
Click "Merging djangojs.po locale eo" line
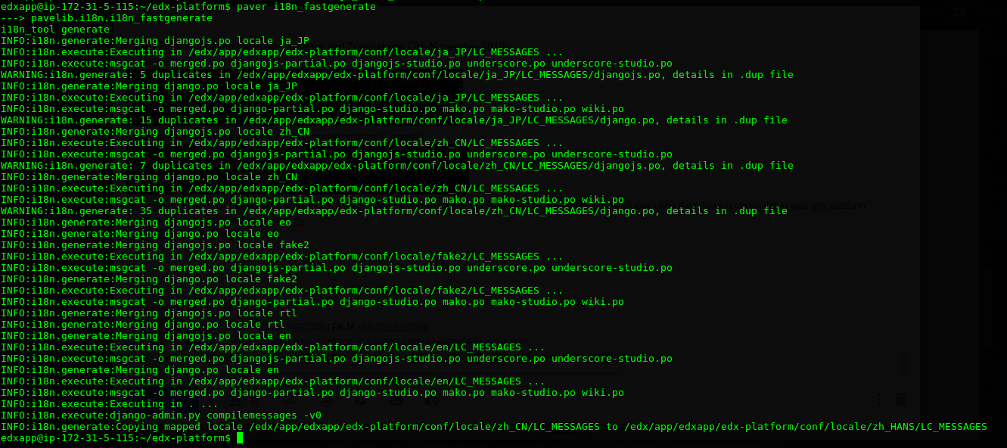tap(146, 222)
